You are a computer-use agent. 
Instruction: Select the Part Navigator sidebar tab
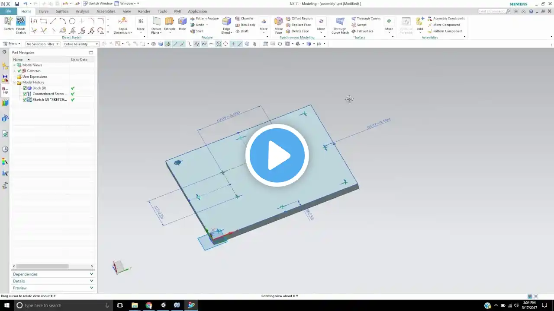(x=5, y=91)
